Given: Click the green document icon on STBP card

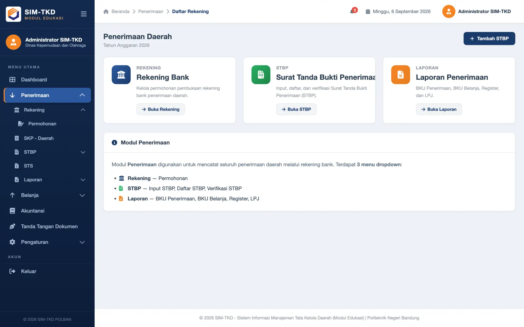Looking at the screenshot, I should [261, 75].
